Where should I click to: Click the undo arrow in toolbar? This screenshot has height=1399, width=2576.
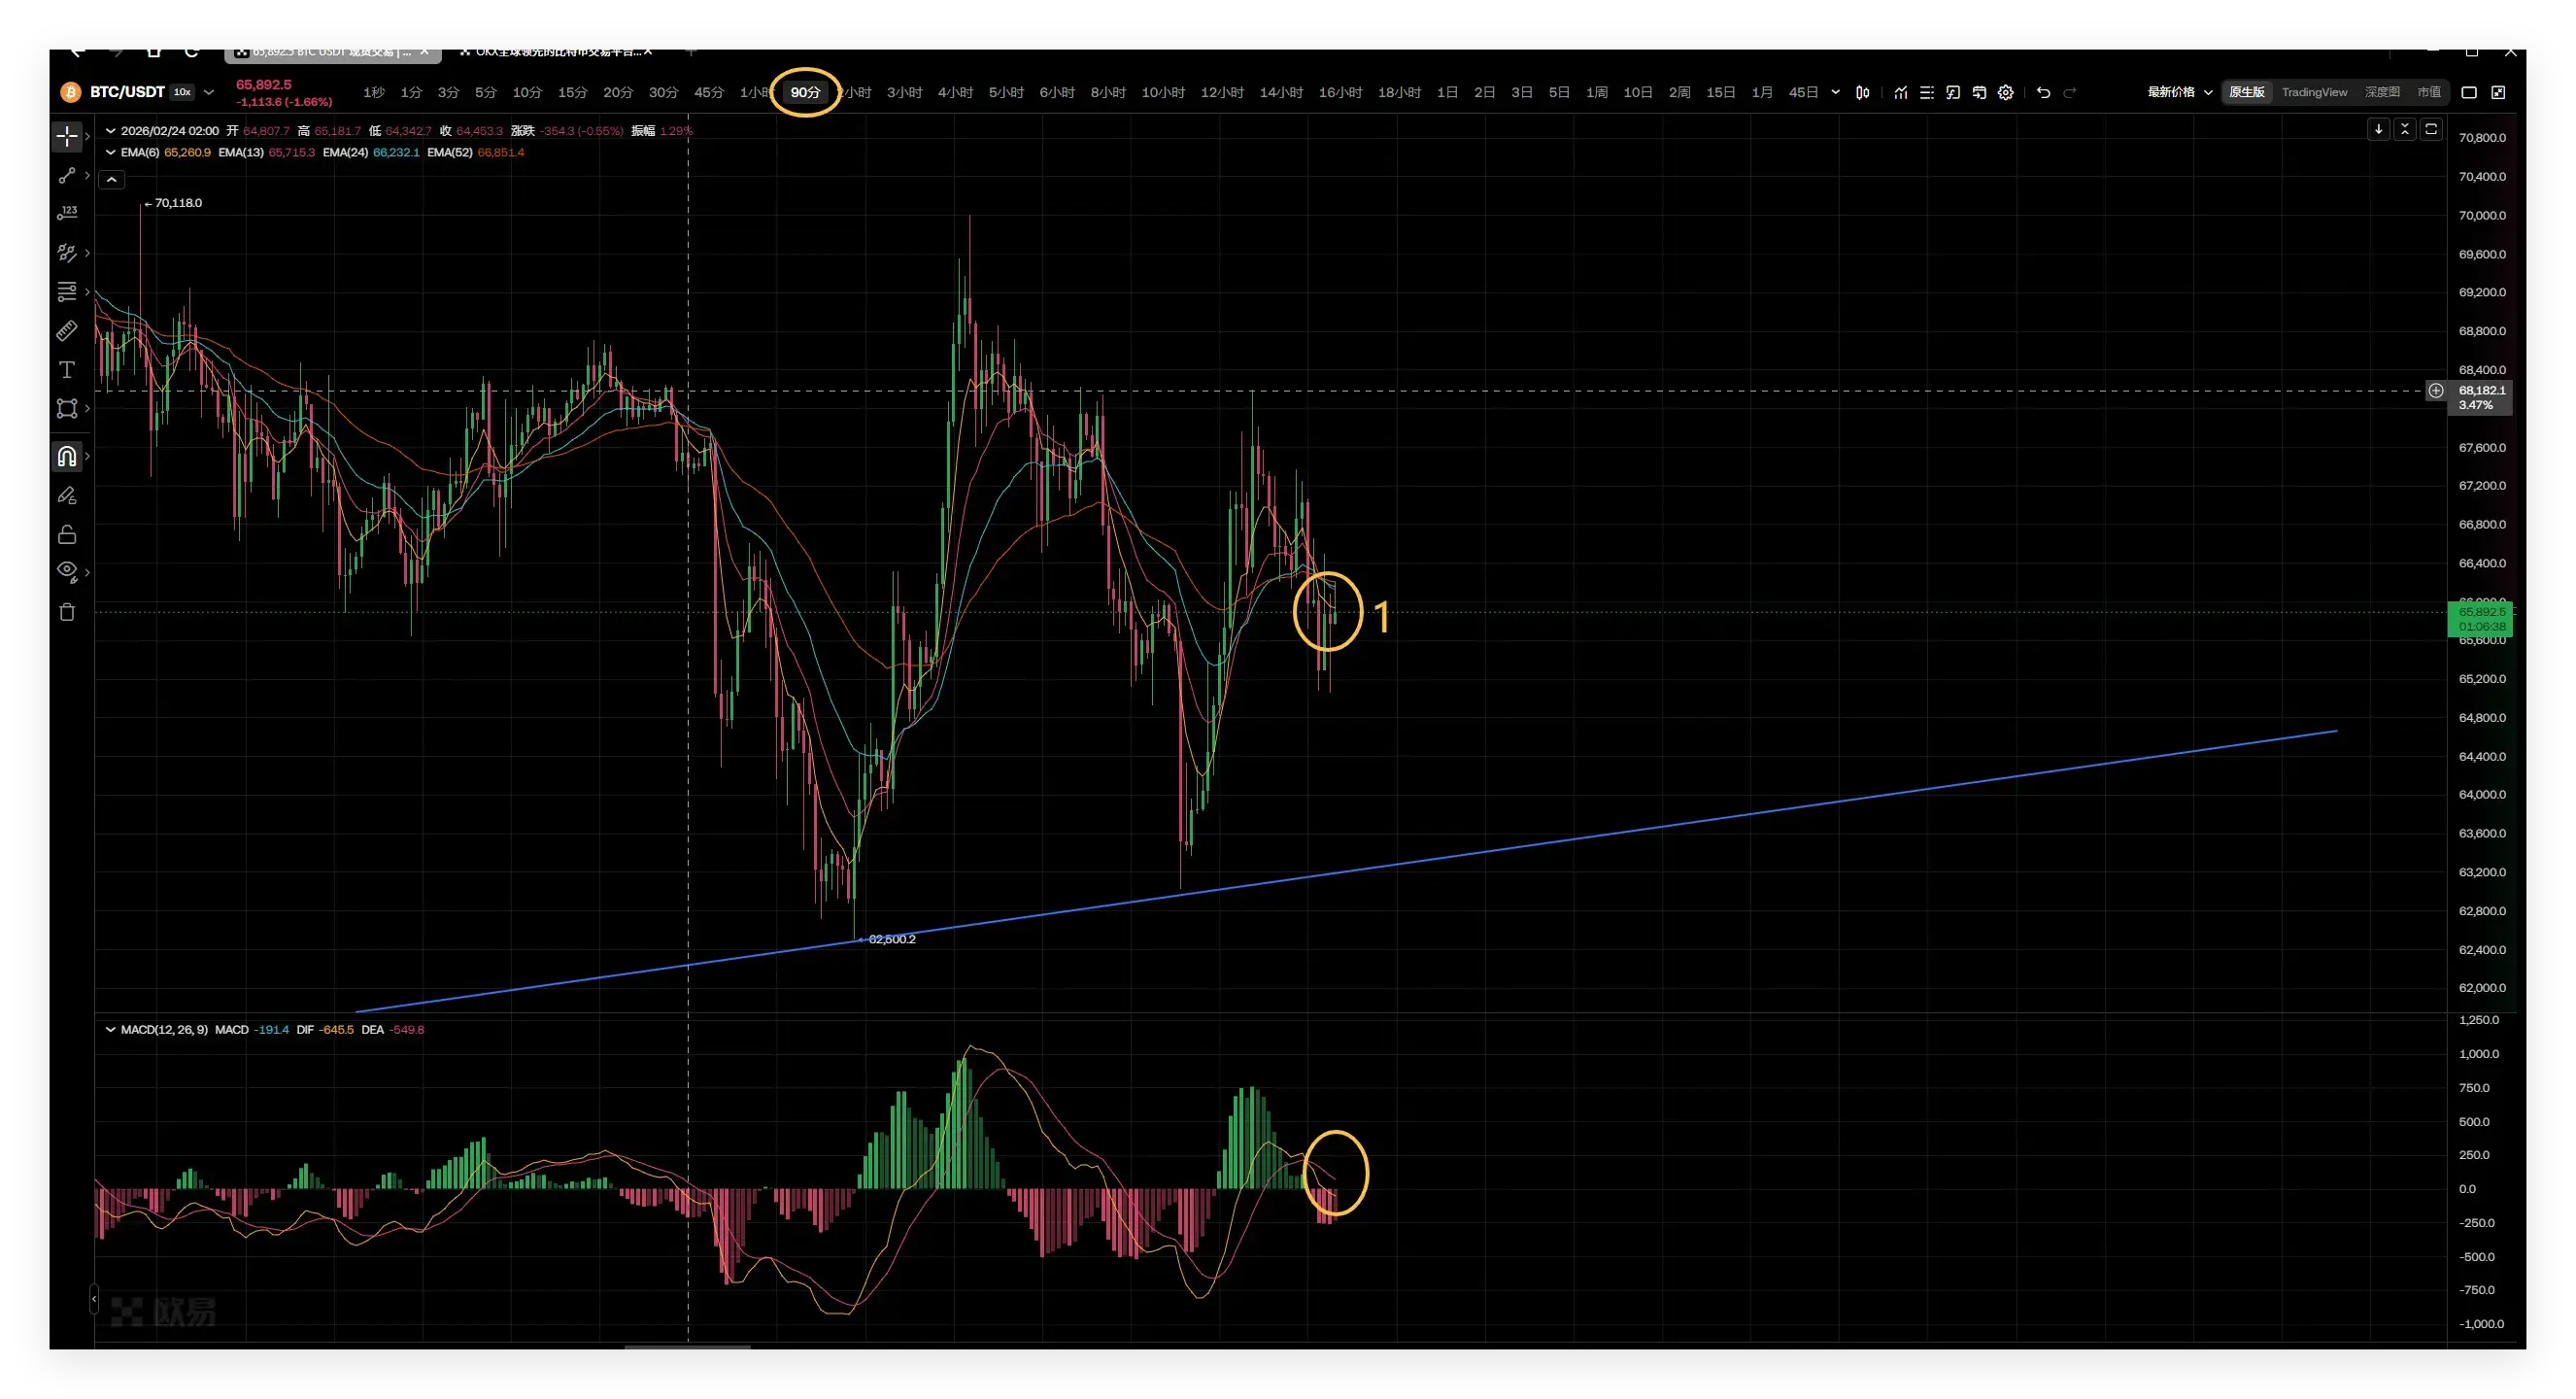[2043, 93]
